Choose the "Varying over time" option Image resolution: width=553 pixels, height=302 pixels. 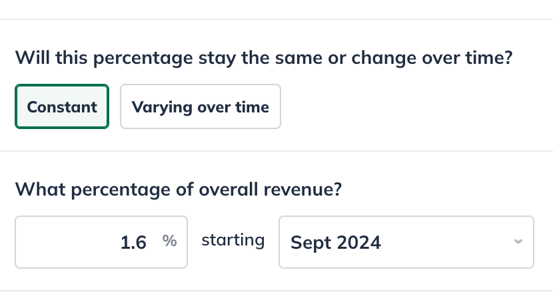[x=201, y=106]
